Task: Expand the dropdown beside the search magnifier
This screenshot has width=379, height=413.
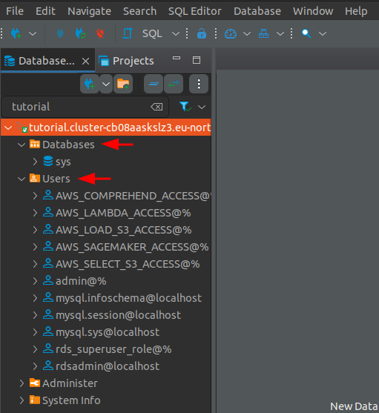Action: pyautogui.click(x=323, y=33)
